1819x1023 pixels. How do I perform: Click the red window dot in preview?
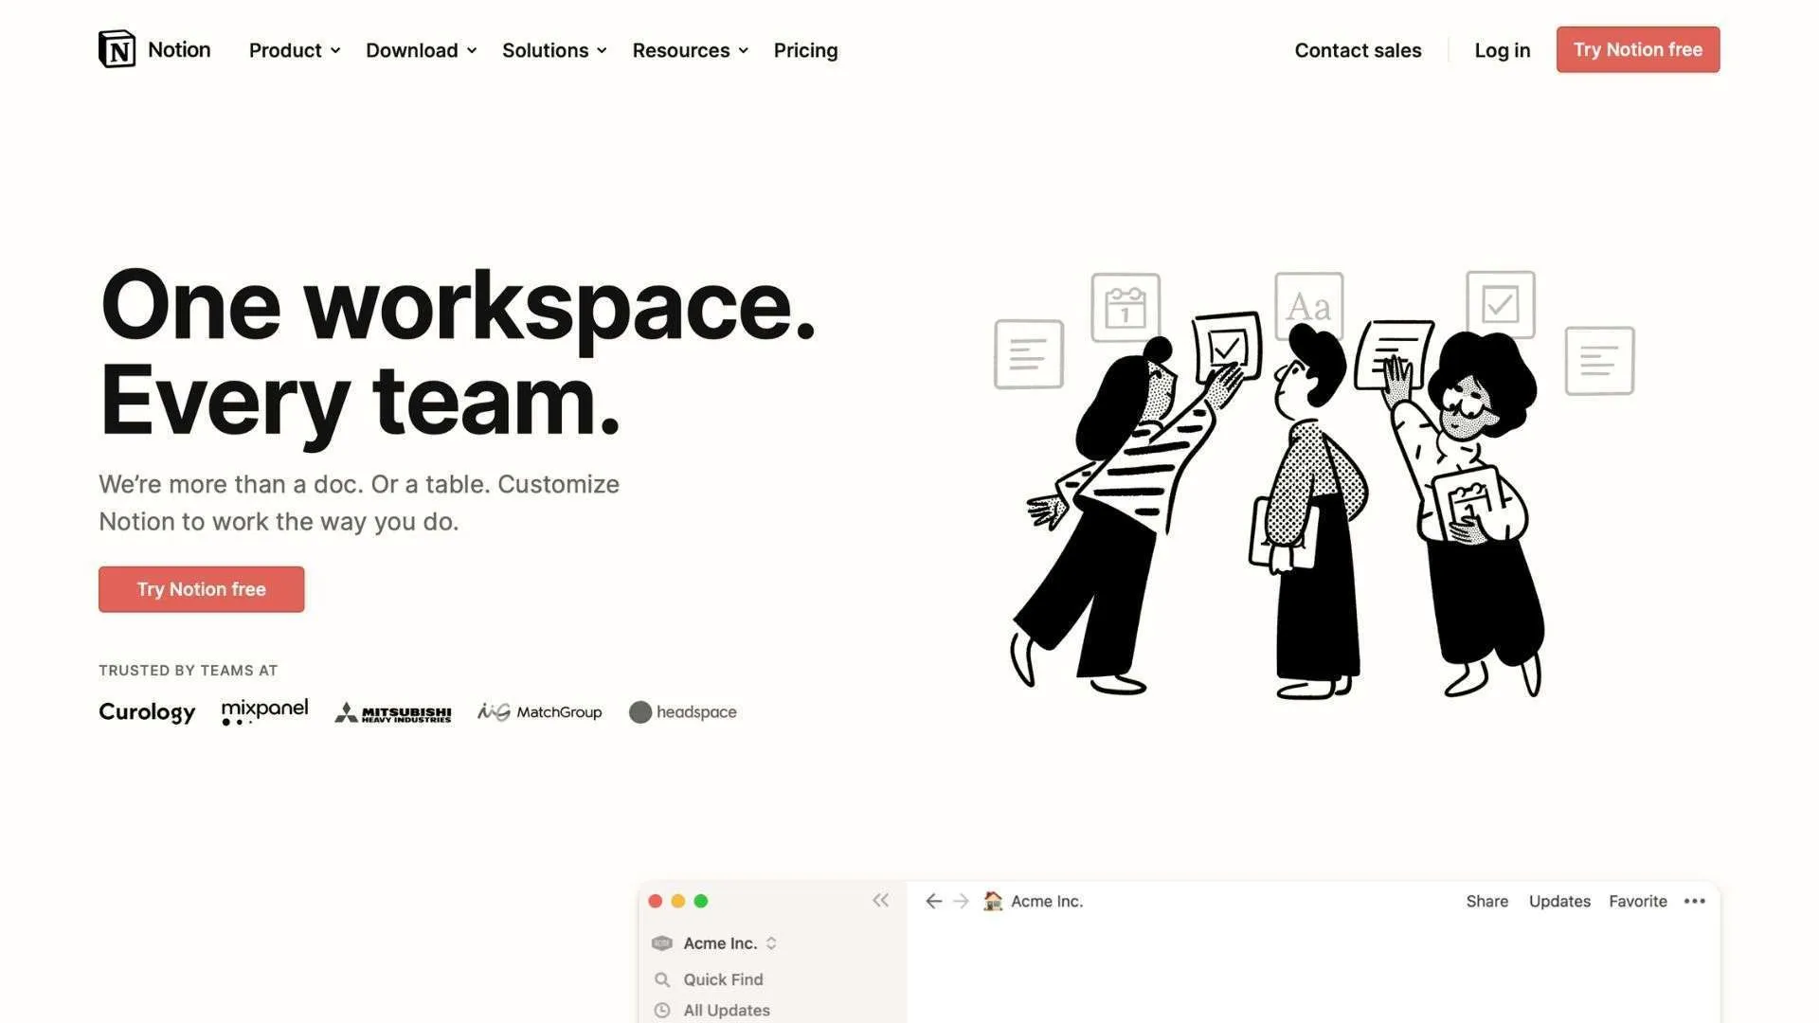pos(655,901)
